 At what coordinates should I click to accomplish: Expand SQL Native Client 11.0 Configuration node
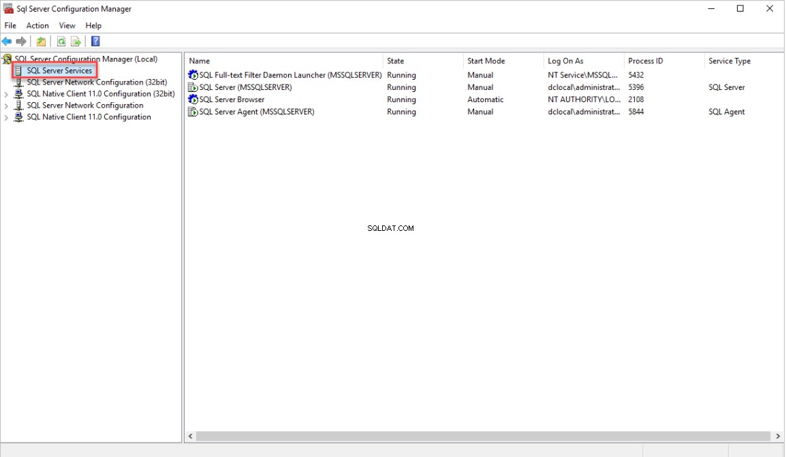[x=6, y=118]
